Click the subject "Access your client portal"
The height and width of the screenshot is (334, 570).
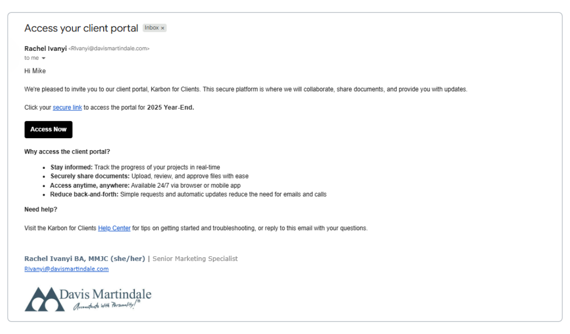click(x=81, y=28)
